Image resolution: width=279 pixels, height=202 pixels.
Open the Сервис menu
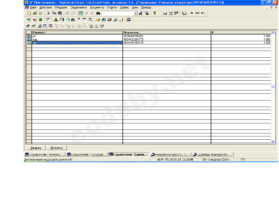pyautogui.click(x=125, y=8)
